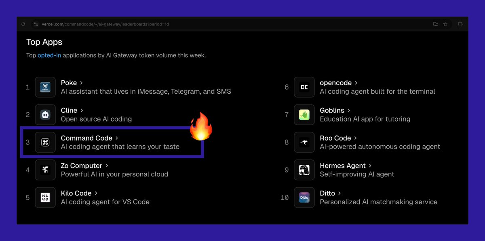Open the Zo Computer app icon
485x241 pixels.
point(45,170)
